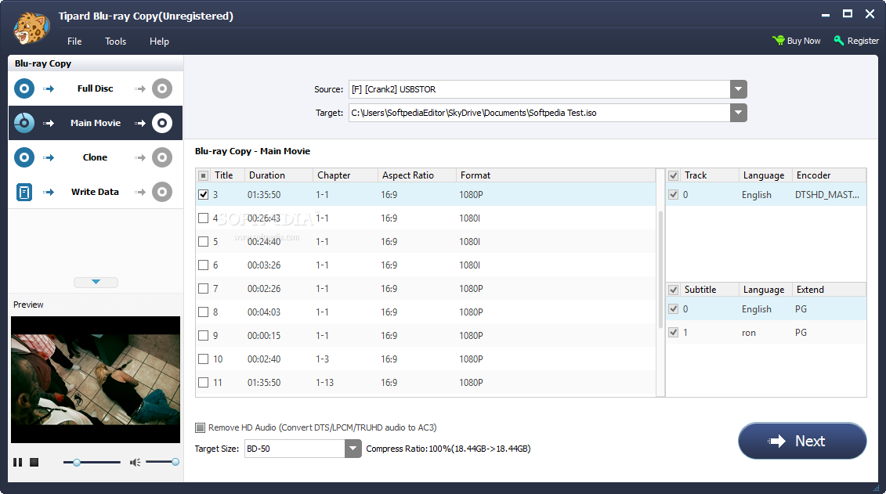Uncheck title 3 checkbox
Screen dimensions: 886x494
tap(204, 195)
